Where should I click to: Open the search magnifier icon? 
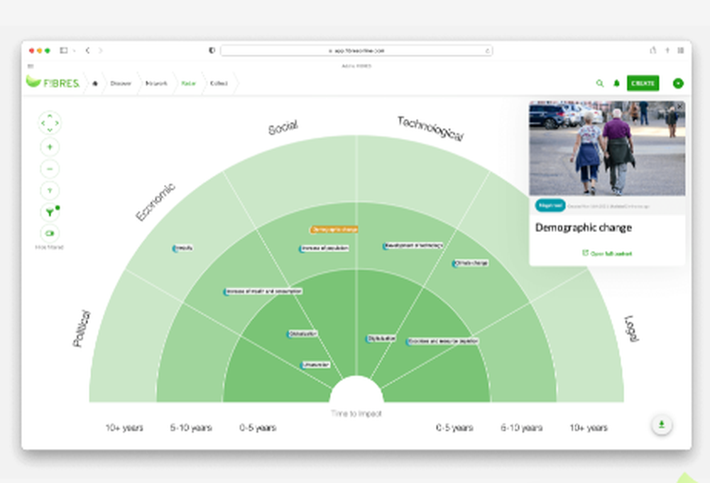pyautogui.click(x=599, y=83)
